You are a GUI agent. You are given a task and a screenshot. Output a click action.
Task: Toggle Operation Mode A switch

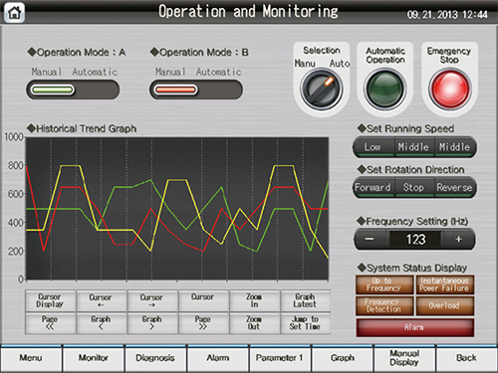pos(73,90)
